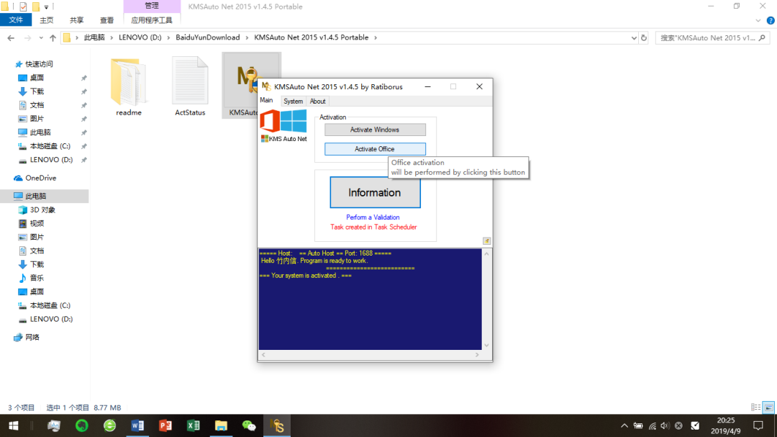Image resolution: width=777 pixels, height=437 pixels.
Task: Refresh the current folder view
Action: click(x=644, y=37)
